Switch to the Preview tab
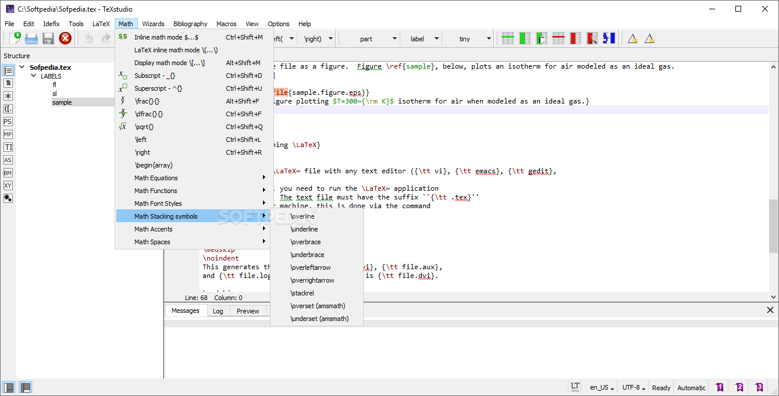Screen dimensions: 779x396 (248, 311)
